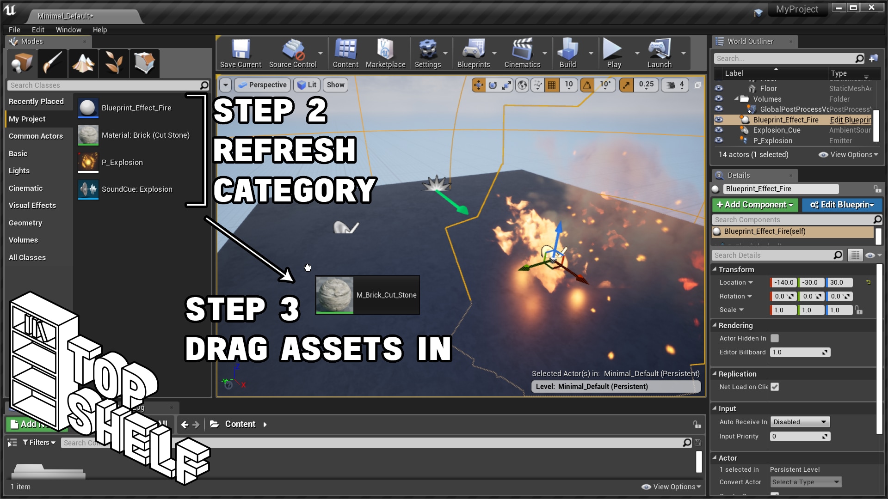888x499 pixels.
Task: Open World Outliner View Options
Action: coord(848,154)
